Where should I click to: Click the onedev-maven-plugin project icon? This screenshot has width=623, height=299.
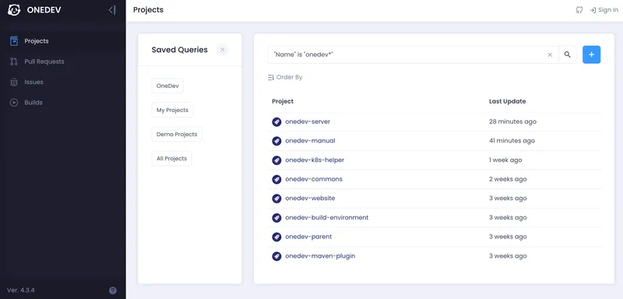pos(276,256)
